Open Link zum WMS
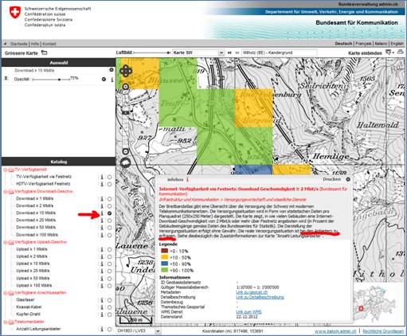Viewport: 407px width, 336px height. 249,312
